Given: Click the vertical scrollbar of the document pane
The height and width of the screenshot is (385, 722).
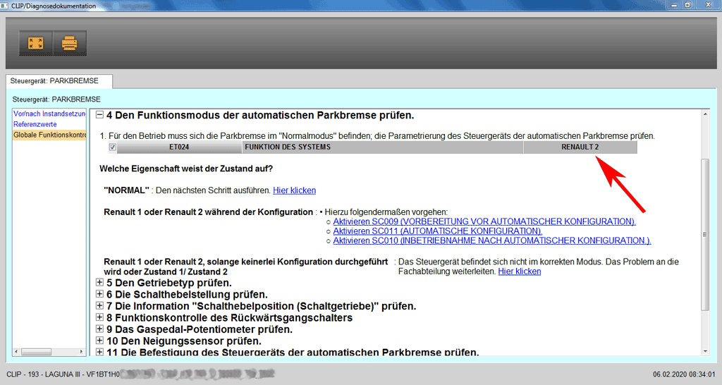Looking at the screenshot, I should point(705,233).
